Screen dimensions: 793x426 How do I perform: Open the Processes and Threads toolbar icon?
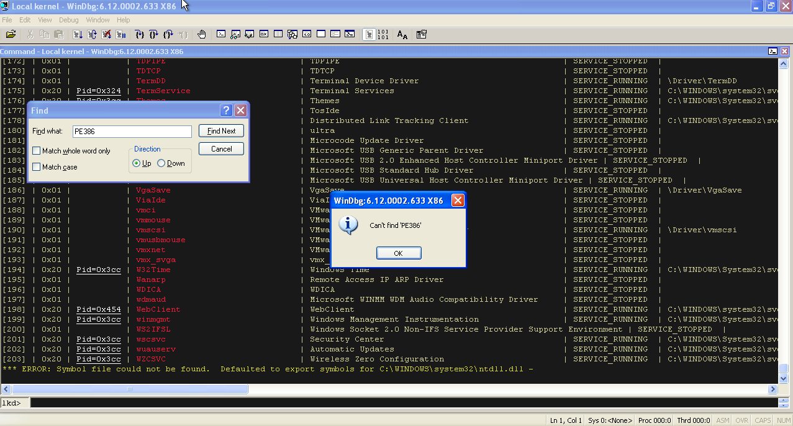pos(335,34)
